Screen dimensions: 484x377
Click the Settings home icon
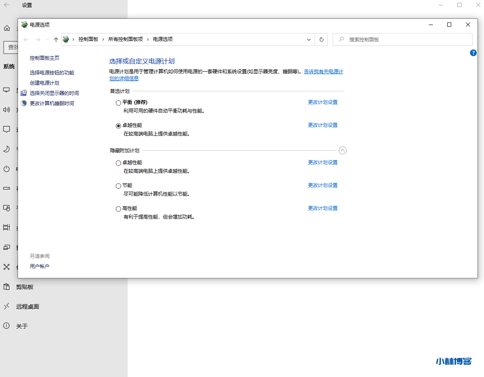pyautogui.click(x=7, y=28)
